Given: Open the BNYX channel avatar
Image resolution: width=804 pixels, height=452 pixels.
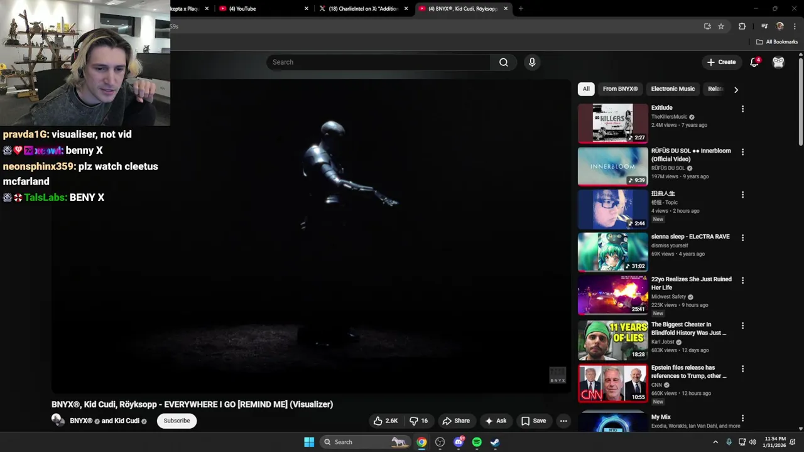Looking at the screenshot, I should coord(58,421).
